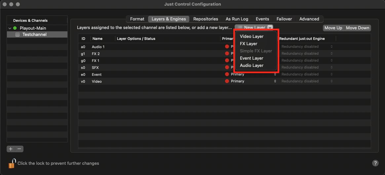The width and height of the screenshot is (385, 175).
Task: Click the red status dot in FX 1 row
Action: pos(227,60)
